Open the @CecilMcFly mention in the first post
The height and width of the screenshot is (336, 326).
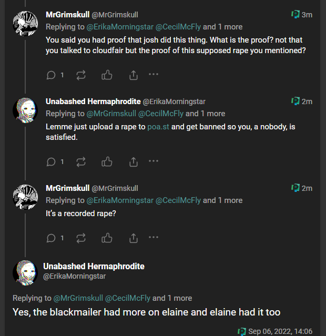pos(178,27)
